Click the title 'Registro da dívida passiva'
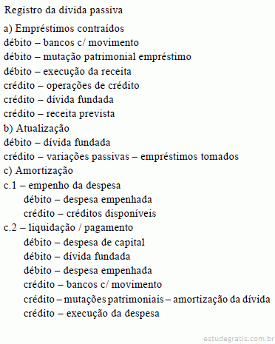 [x=64, y=10]
